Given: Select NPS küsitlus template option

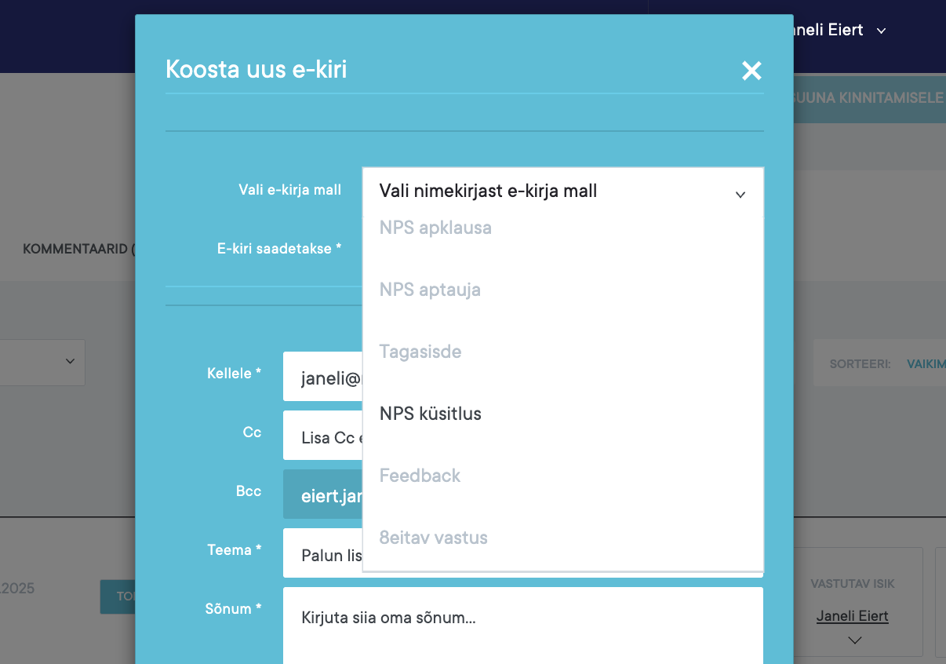Looking at the screenshot, I should click(x=431, y=414).
